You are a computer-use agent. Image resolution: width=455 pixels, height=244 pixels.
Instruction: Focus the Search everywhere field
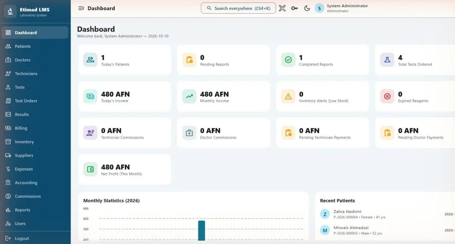pos(238,8)
